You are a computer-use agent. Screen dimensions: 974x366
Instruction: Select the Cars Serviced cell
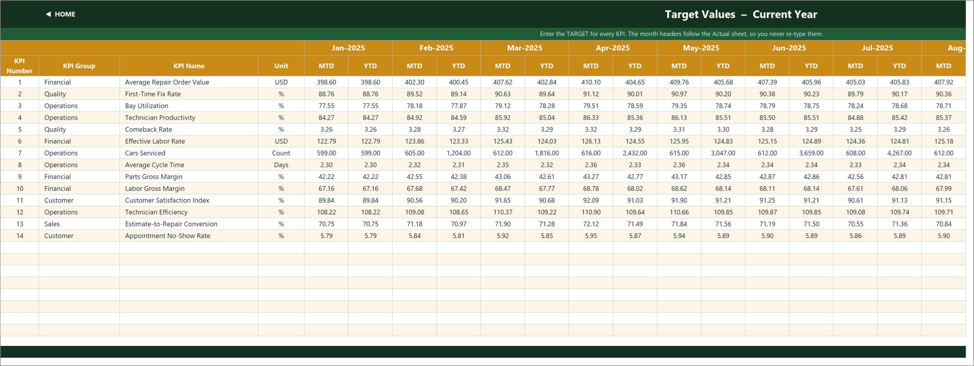[x=189, y=153]
